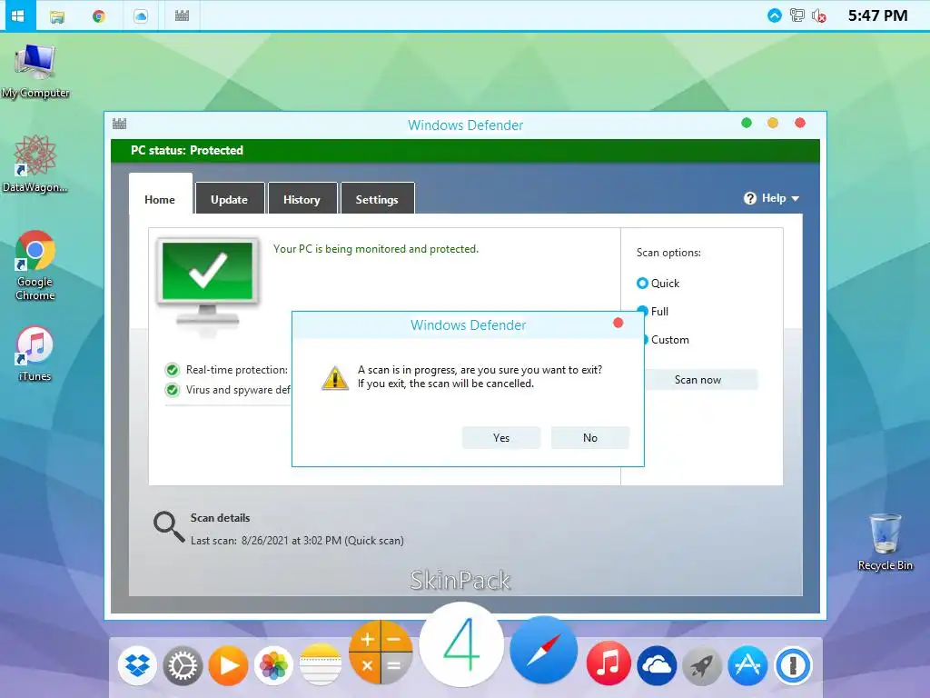
Task: Open System Settings gear in dock
Action: point(183,665)
